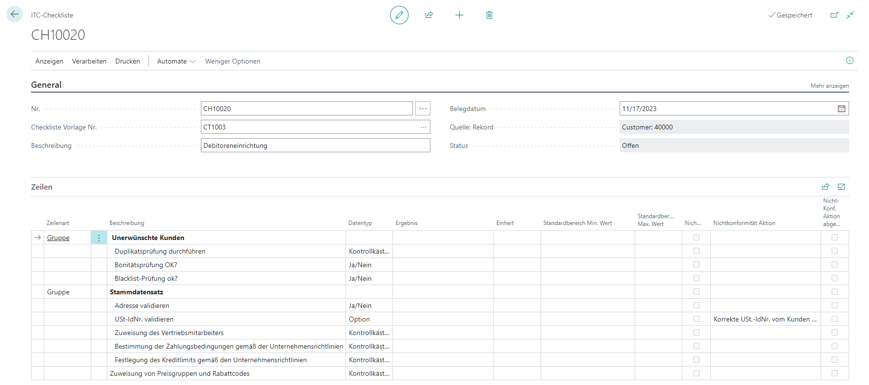Screen dimensions: 869x385
Task: Open the Drucken menu
Action: (x=128, y=61)
